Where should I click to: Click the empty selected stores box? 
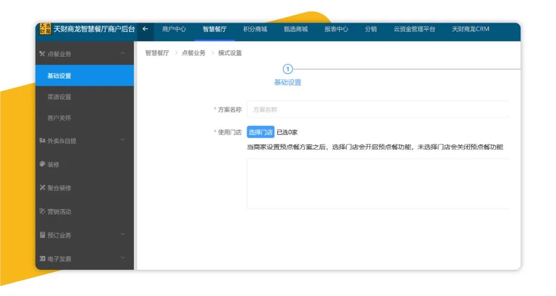[x=378, y=183]
